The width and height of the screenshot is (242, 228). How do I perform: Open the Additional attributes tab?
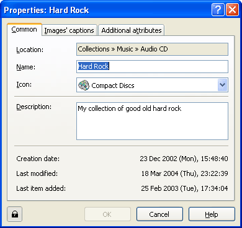132,30
